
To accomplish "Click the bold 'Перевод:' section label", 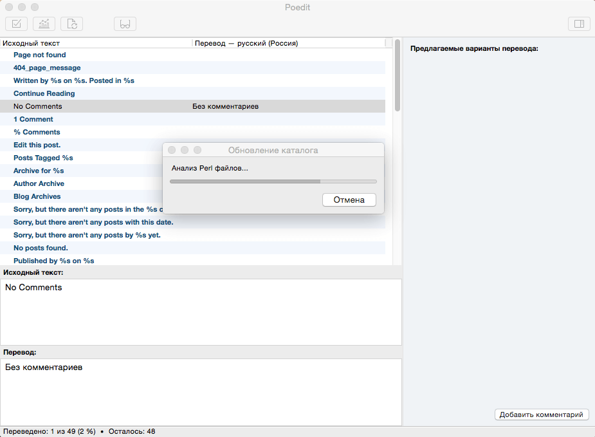I will [x=20, y=352].
